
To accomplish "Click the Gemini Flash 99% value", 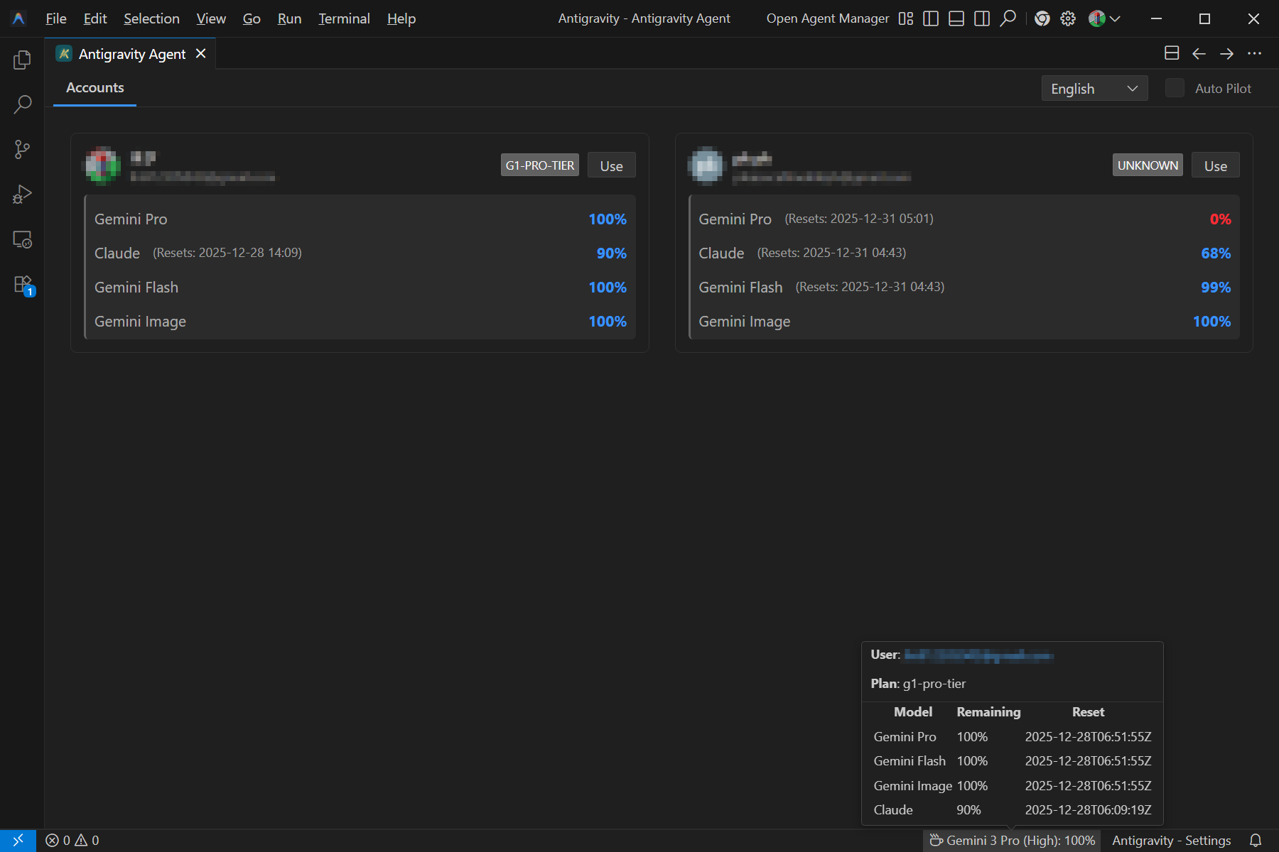I will coord(1216,288).
